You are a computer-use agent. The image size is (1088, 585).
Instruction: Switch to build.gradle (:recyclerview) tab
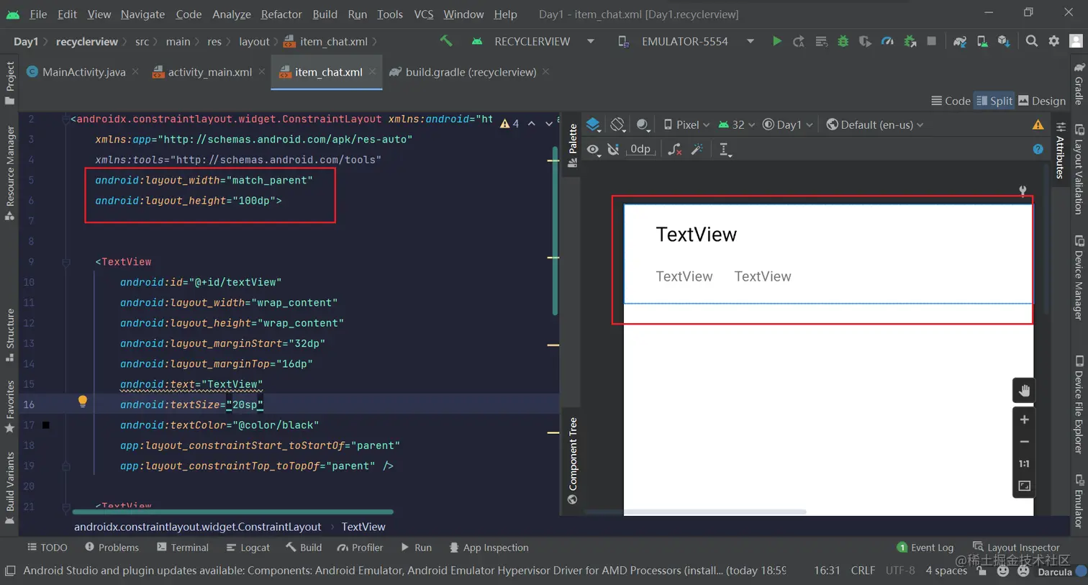pos(471,72)
